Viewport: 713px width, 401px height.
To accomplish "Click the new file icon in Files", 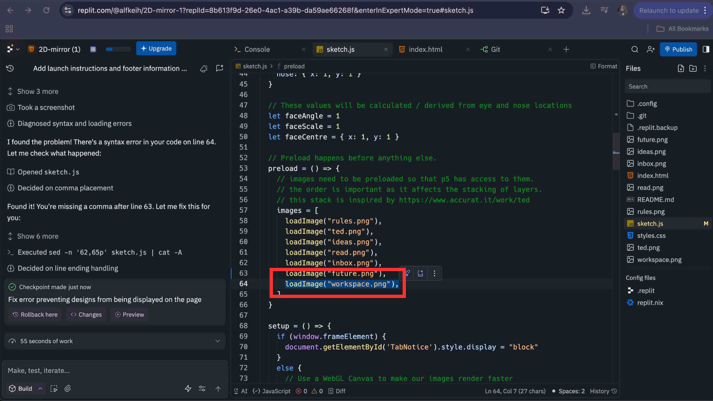I will 681,68.
